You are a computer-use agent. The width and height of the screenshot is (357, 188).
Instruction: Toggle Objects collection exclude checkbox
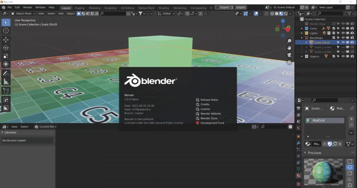pos(334,56)
